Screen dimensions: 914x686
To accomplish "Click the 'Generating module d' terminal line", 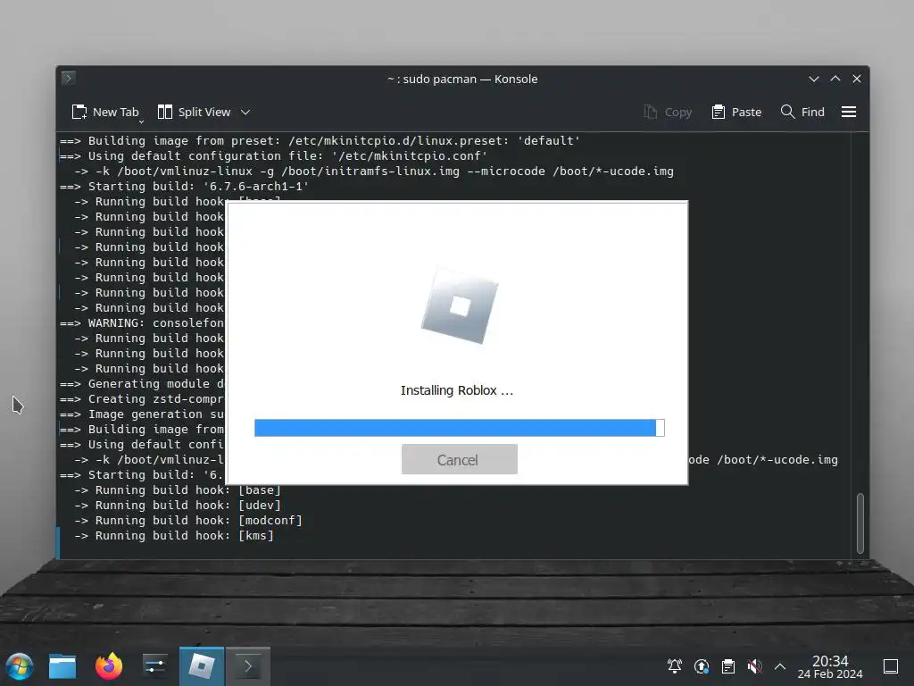I will coord(142,383).
